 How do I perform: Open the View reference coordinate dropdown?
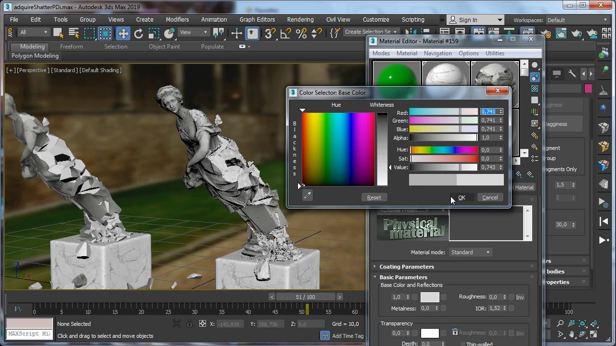pos(193,32)
